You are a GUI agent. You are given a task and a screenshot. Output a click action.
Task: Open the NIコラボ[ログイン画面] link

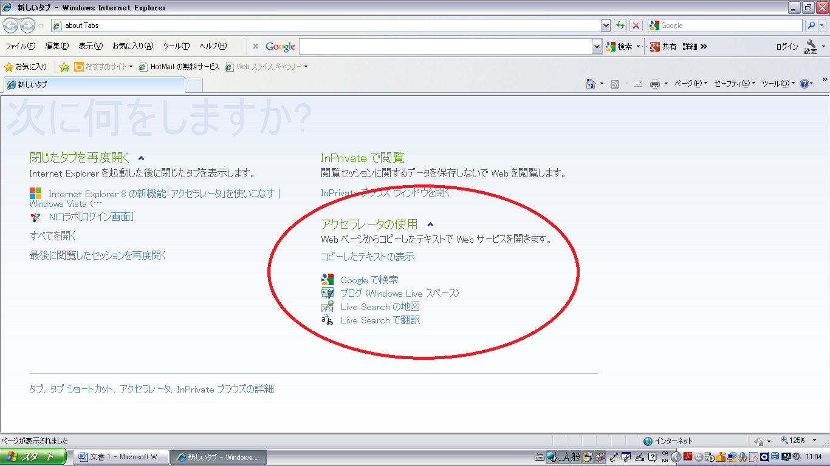pos(91,217)
